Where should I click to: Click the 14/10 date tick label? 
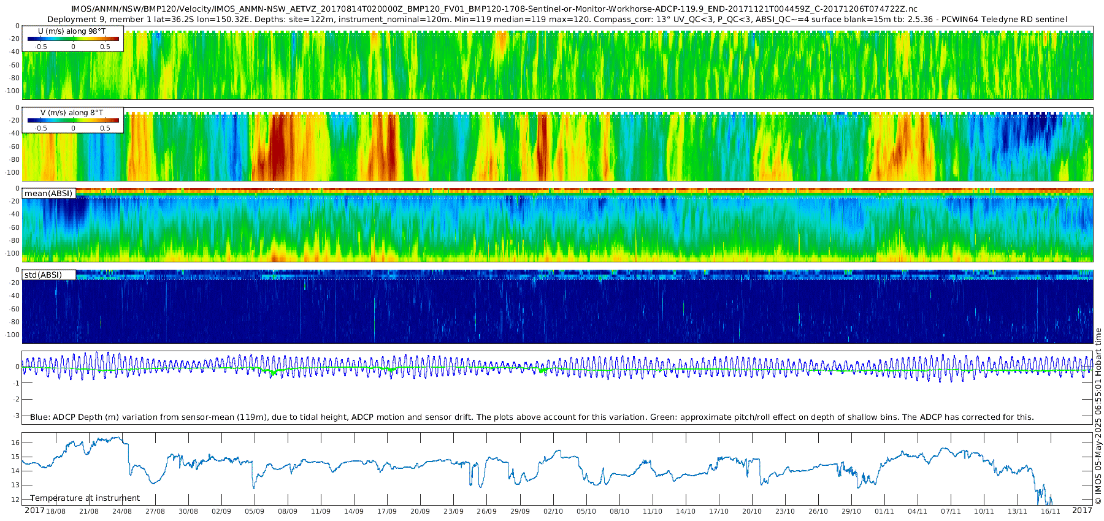point(686,511)
